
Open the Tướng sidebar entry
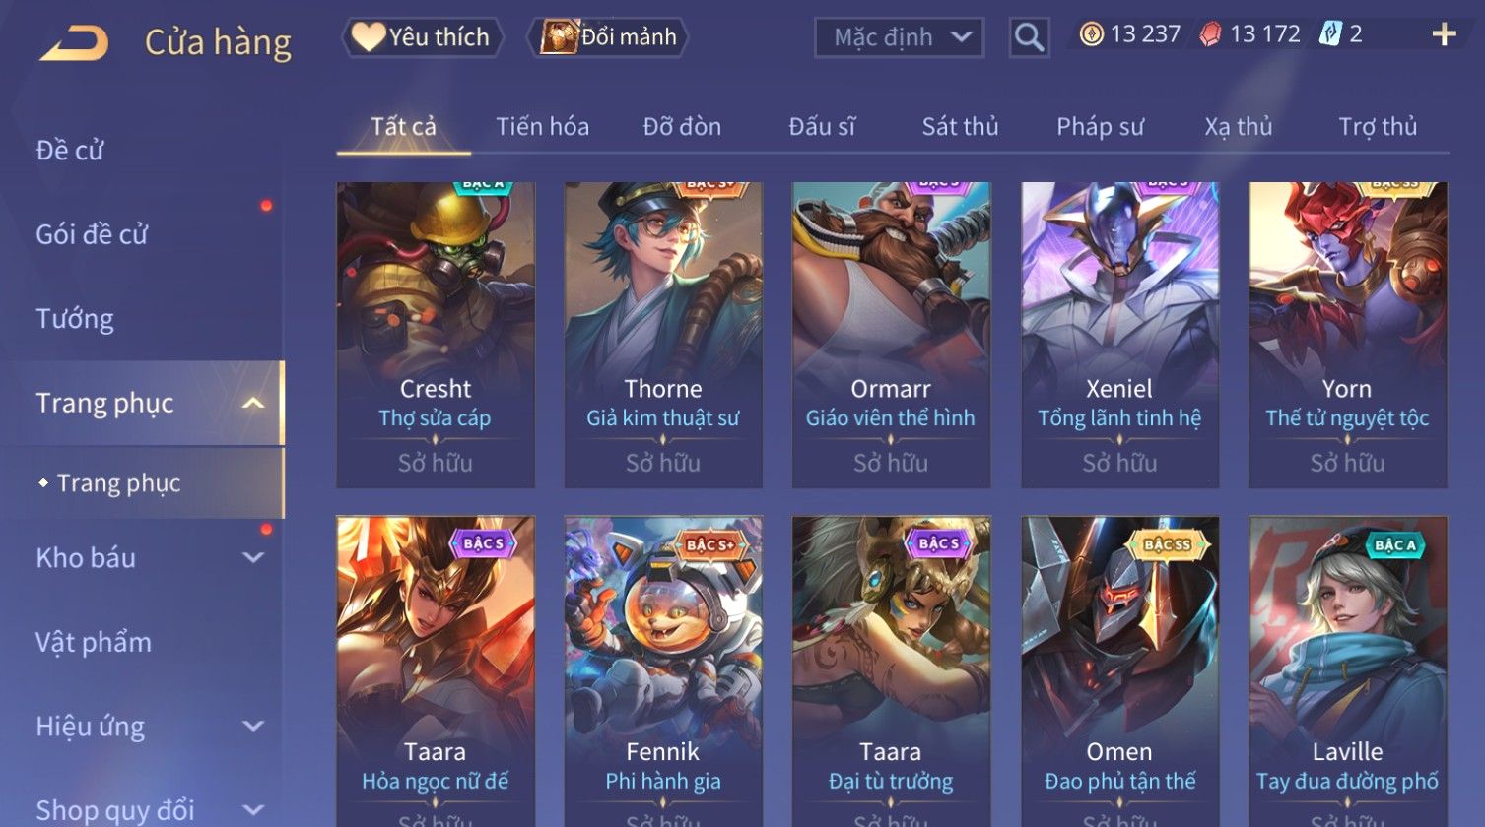pos(75,318)
